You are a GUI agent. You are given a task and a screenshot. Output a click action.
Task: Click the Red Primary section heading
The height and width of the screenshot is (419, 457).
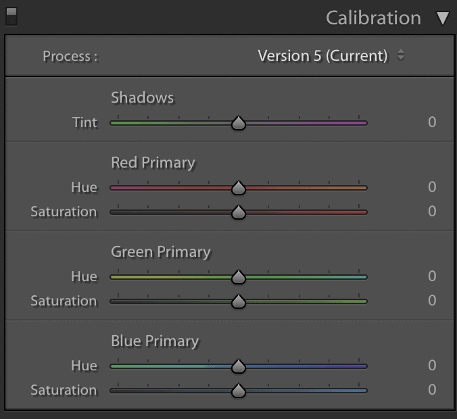(x=153, y=163)
